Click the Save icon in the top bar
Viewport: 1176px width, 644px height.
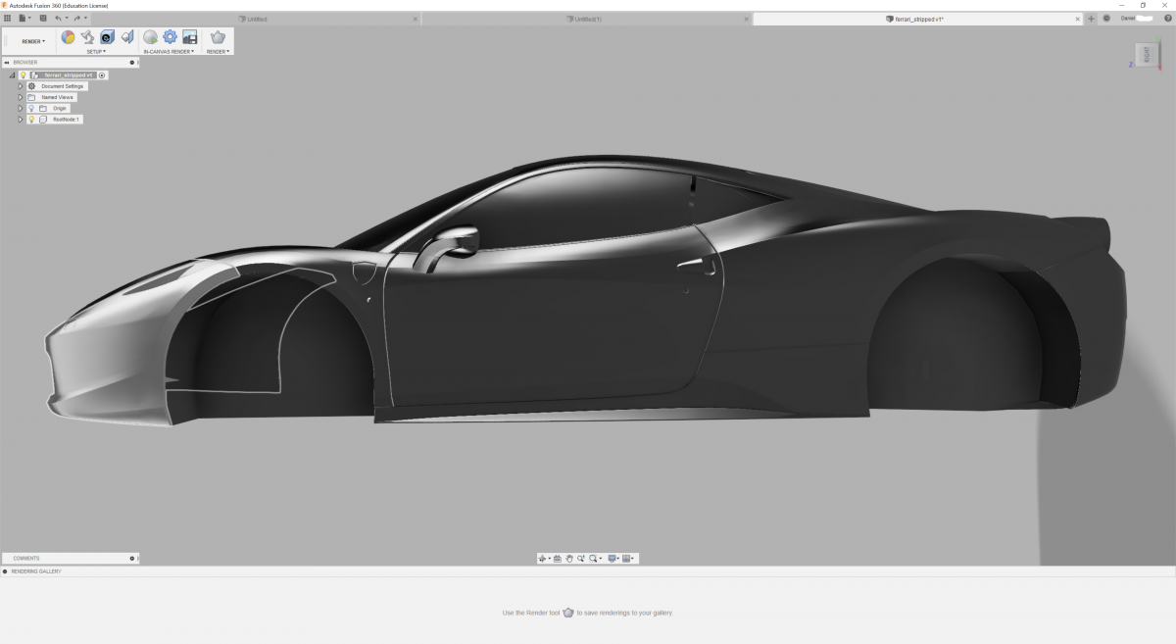coord(43,19)
